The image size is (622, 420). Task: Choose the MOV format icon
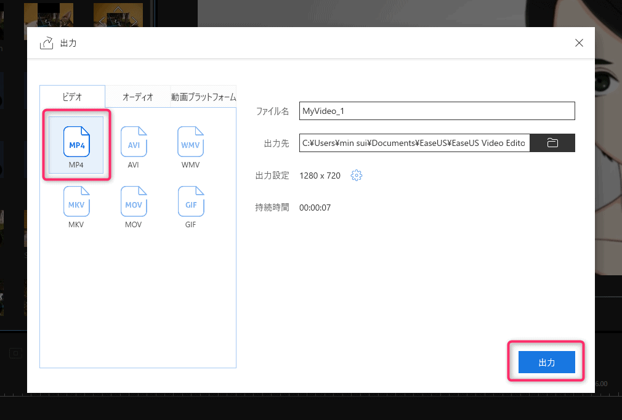pyautogui.click(x=134, y=201)
